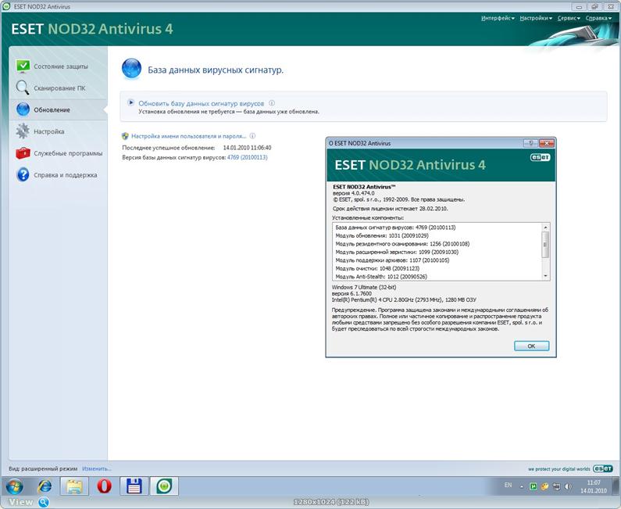Select Модуль обновления: 1031 row
The image size is (621, 509).
[x=382, y=235]
